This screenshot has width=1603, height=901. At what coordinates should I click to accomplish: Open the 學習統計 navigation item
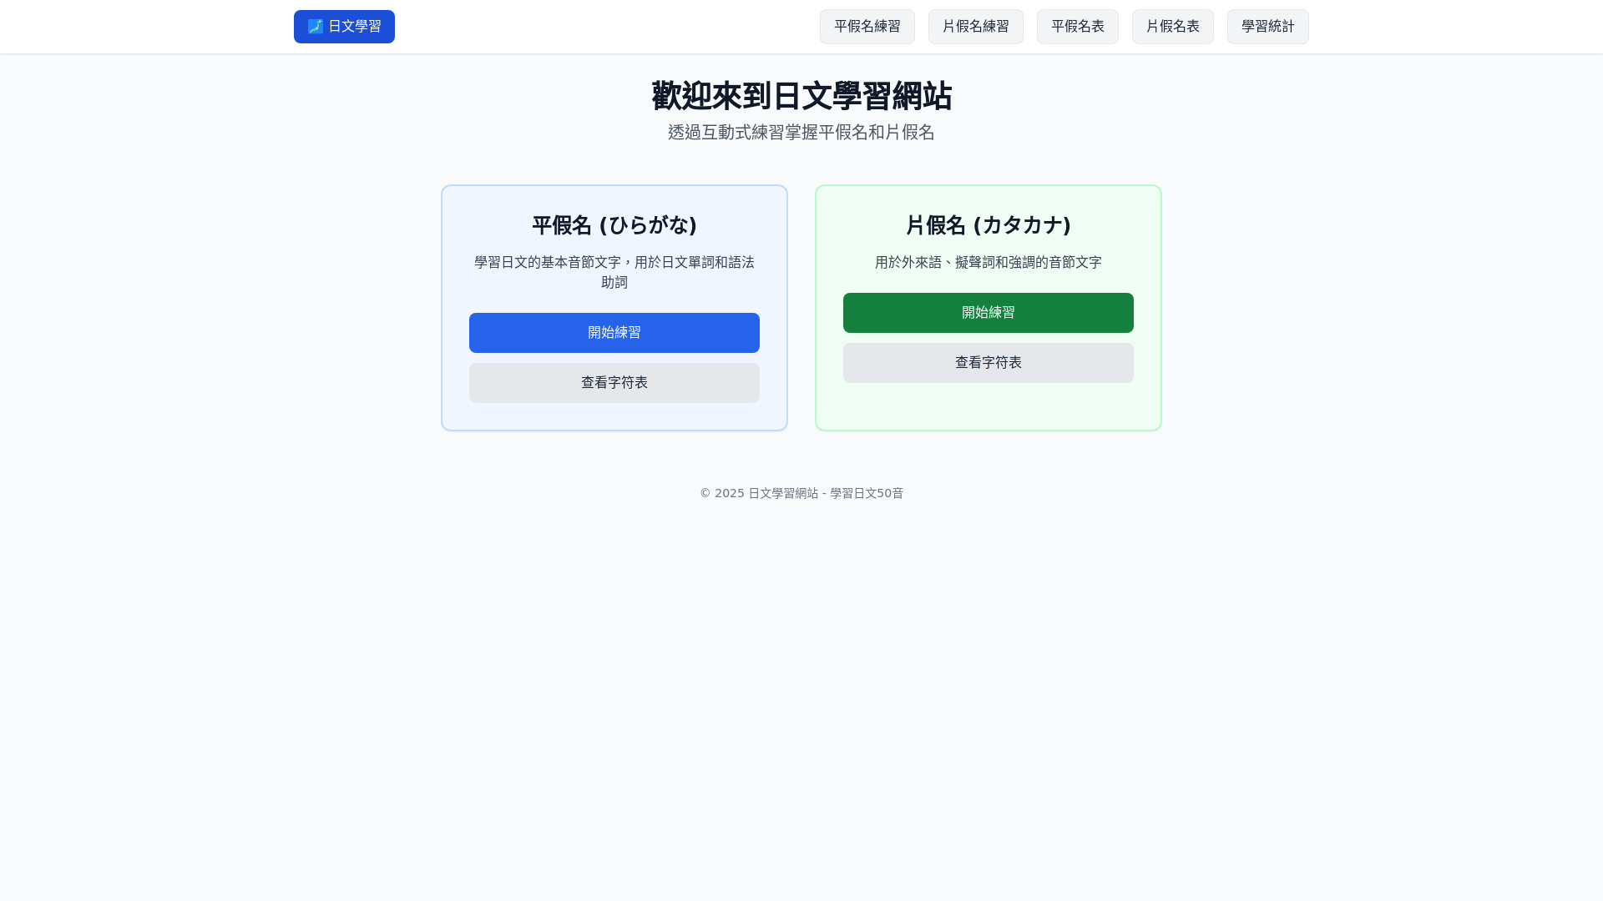coord(1268,27)
